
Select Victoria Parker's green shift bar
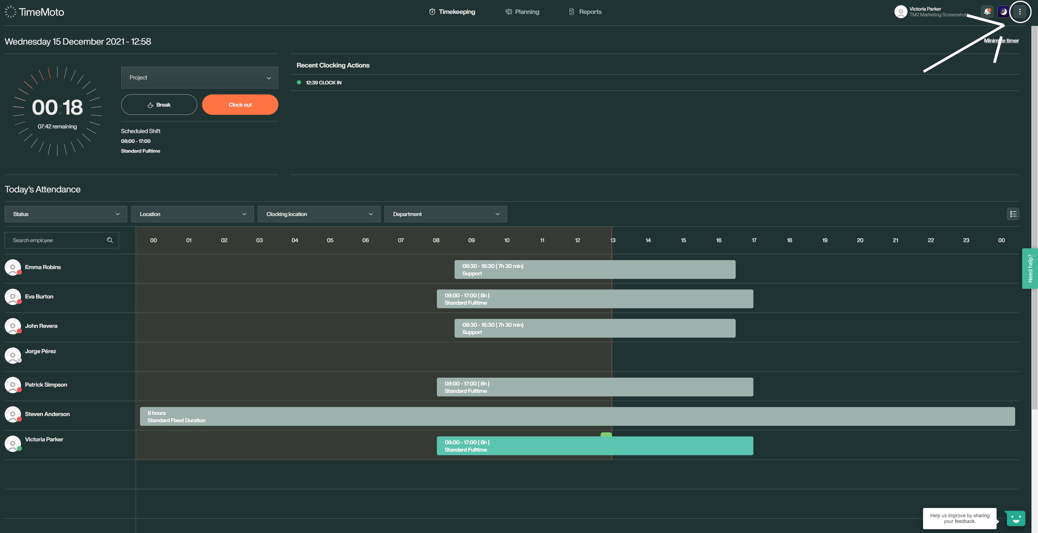click(595, 446)
